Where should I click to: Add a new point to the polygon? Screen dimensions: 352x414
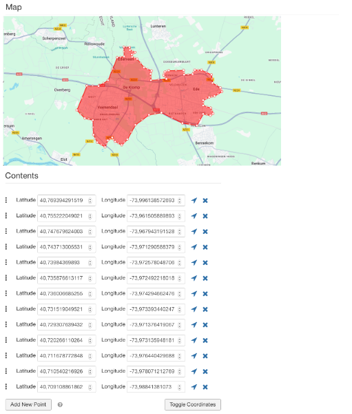(28, 404)
